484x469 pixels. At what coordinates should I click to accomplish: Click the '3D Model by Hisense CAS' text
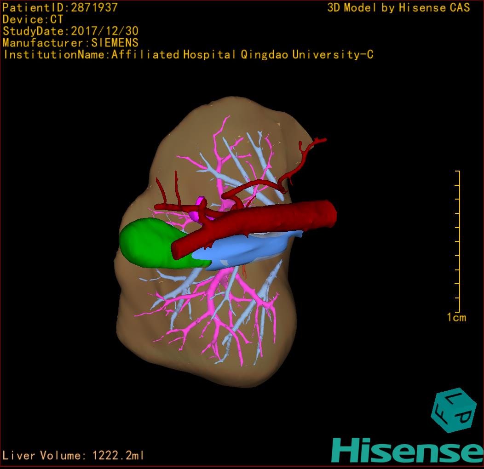(398, 7)
